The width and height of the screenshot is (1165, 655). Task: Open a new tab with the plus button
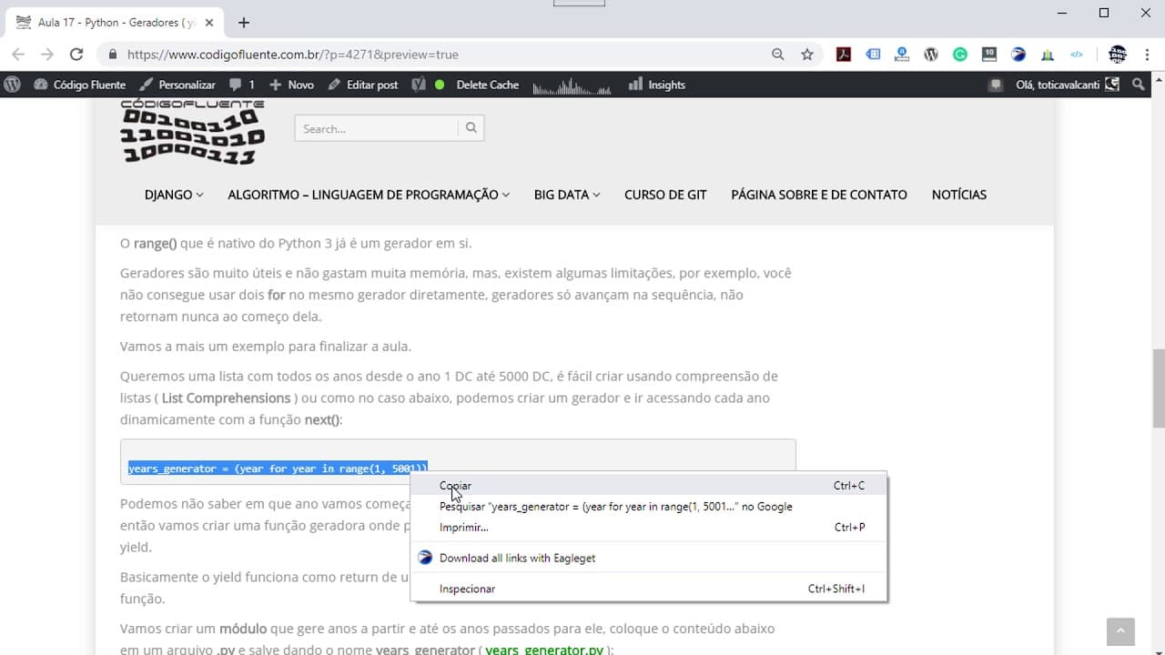coord(243,23)
